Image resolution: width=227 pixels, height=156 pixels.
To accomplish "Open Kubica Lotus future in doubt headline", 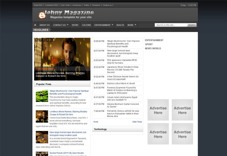I will tap(121, 83).
